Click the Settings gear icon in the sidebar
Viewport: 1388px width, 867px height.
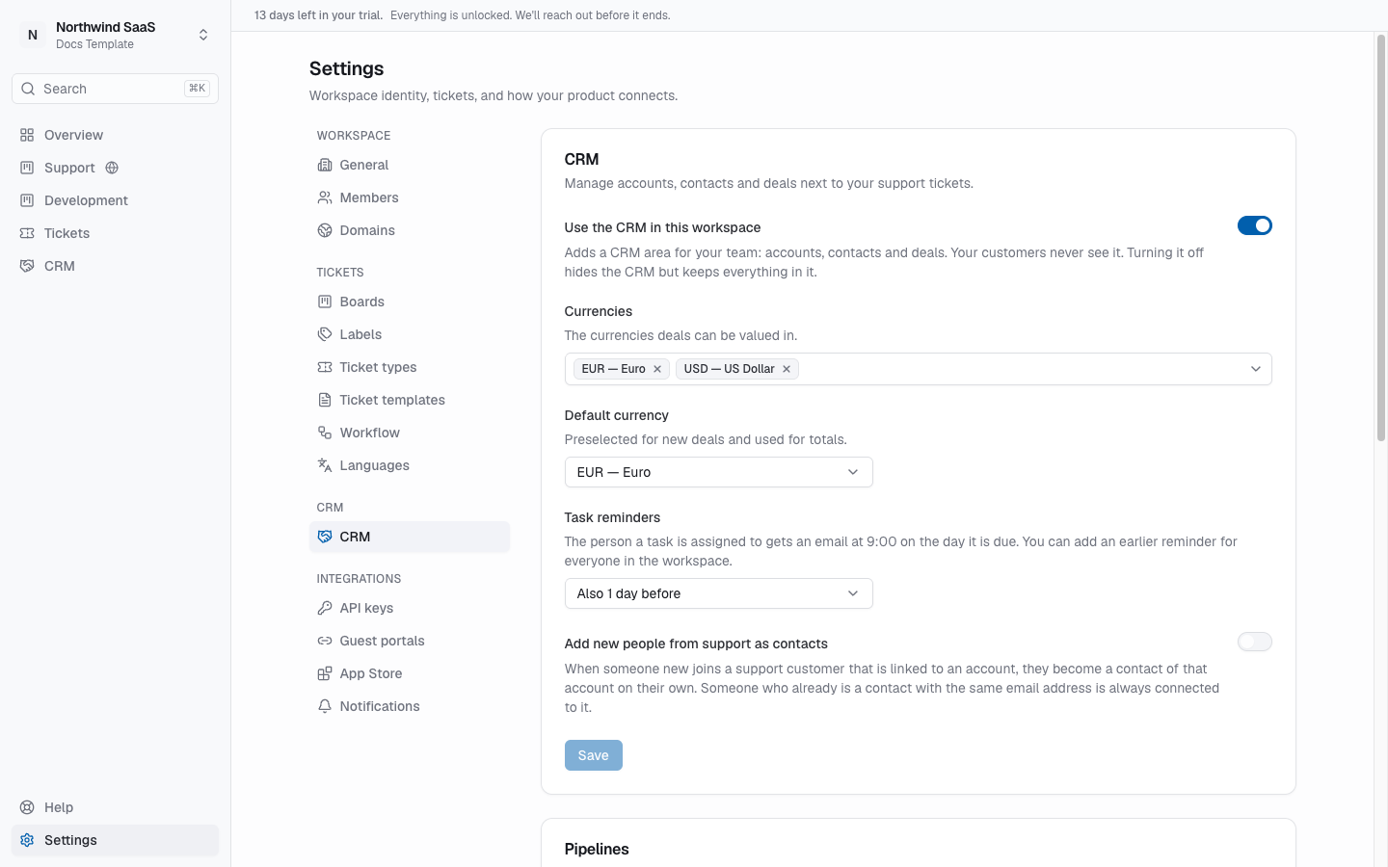27,840
